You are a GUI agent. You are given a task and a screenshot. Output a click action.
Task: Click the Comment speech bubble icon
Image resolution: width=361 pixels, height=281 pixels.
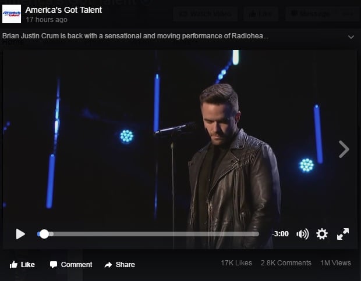point(54,265)
